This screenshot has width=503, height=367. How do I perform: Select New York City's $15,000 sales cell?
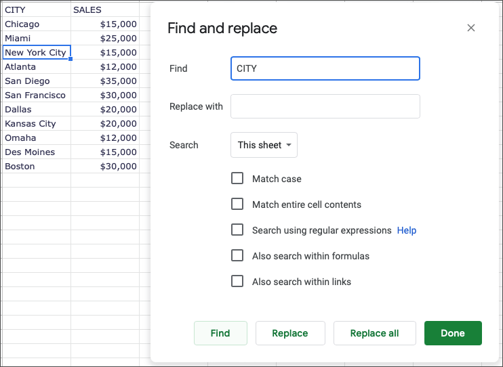pyautogui.click(x=105, y=52)
